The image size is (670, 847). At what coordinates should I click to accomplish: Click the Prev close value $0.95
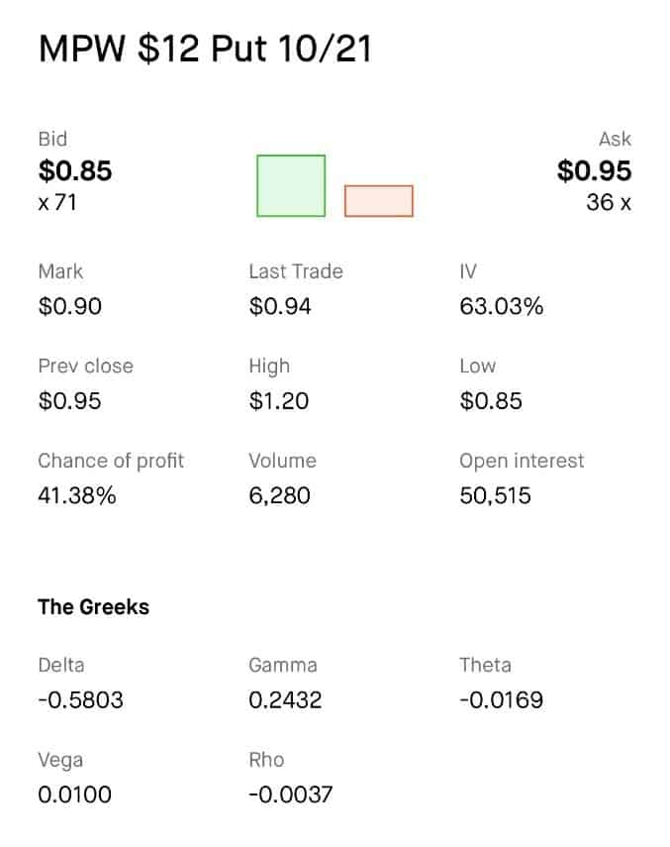coord(69,401)
